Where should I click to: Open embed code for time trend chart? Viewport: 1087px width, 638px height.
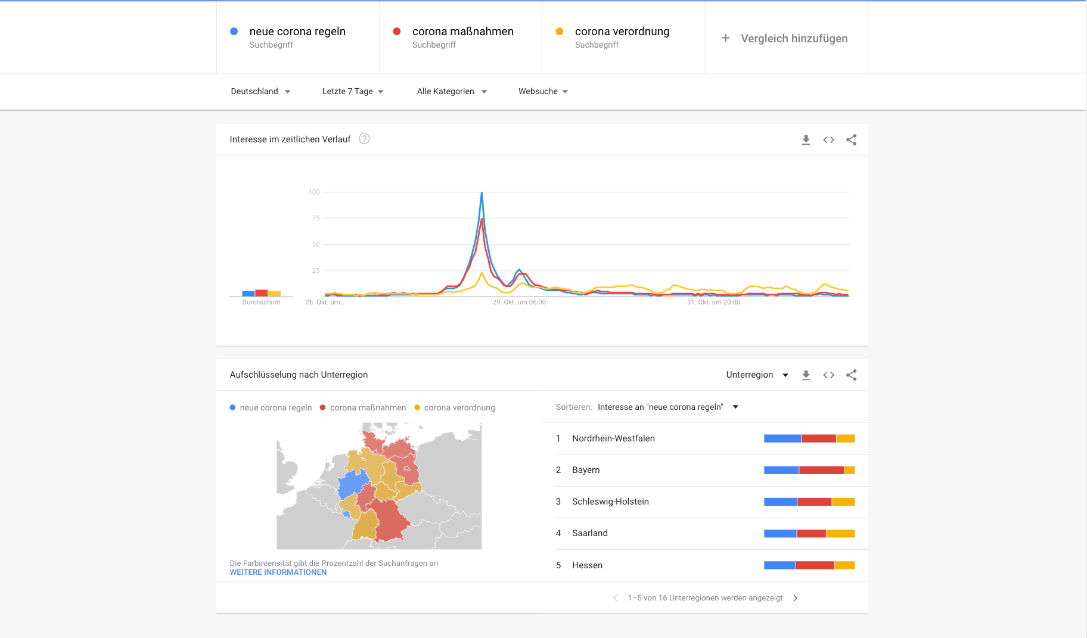pyautogui.click(x=828, y=140)
